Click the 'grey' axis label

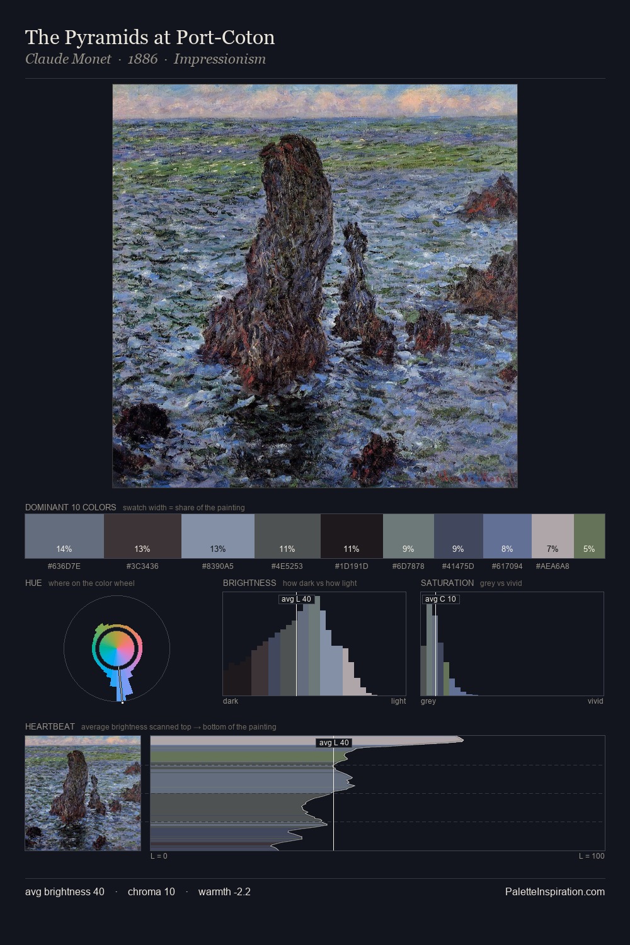click(x=428, y=701)
